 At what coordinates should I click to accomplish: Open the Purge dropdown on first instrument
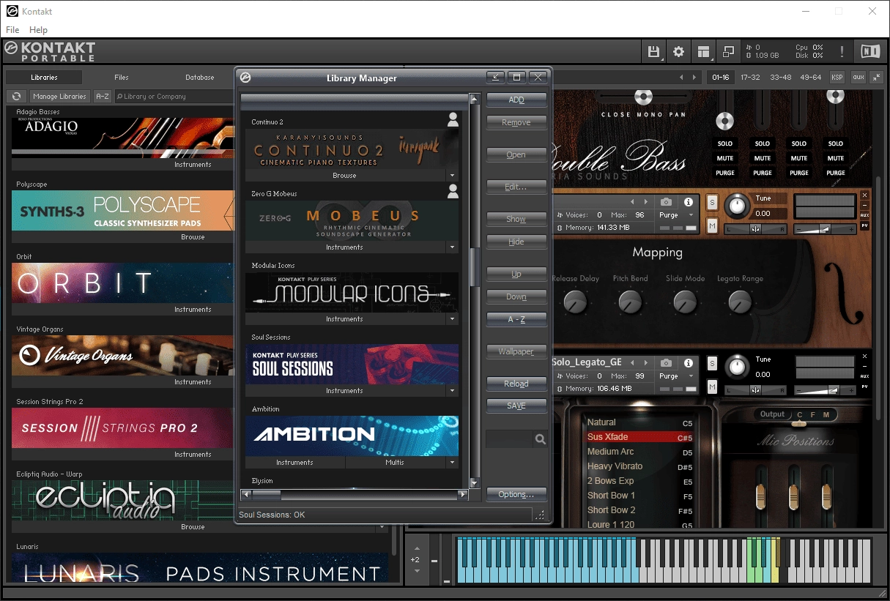[x=676, y=215]
